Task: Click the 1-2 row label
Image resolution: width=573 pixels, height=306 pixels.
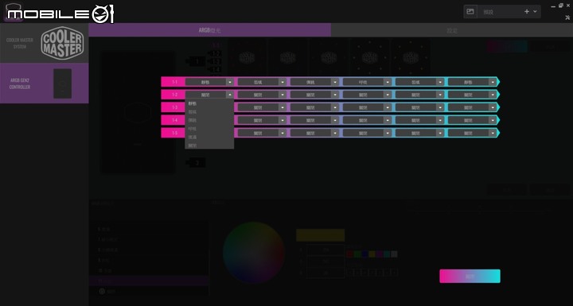Action: 174,95
